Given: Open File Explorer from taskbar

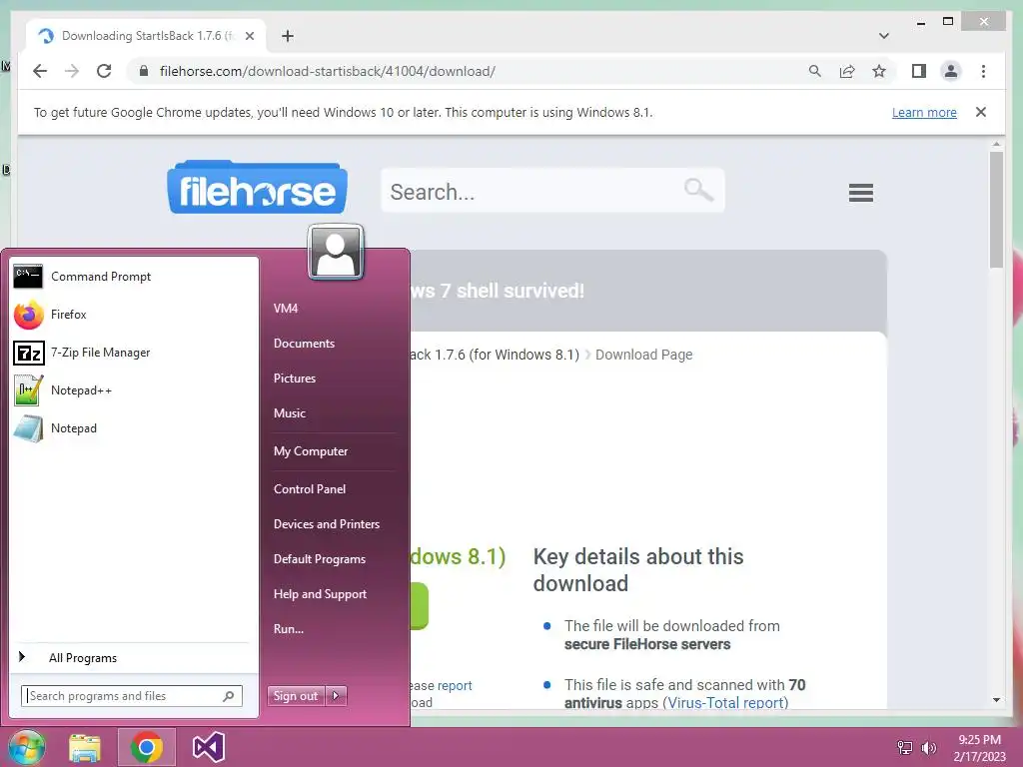Looking at the screenshot, I should 85,747.
